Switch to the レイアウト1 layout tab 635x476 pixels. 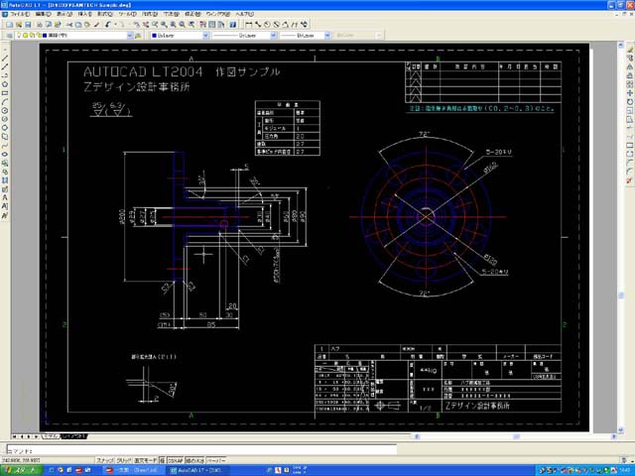coord(73,436)
